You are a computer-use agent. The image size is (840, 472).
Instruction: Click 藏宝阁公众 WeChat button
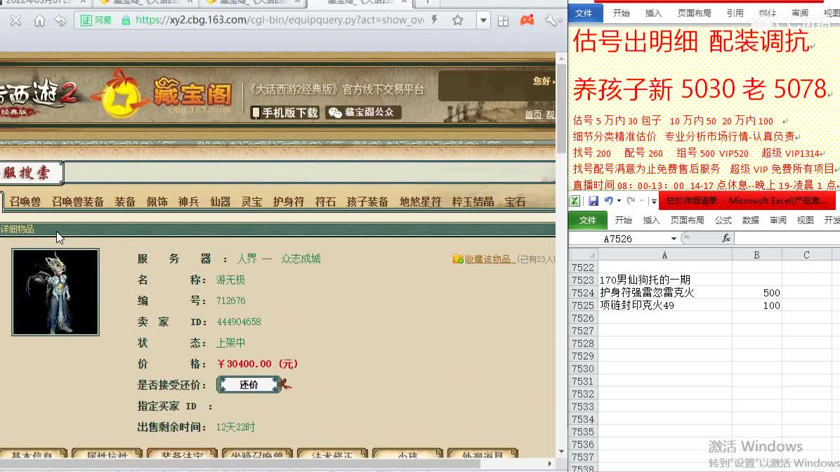pyautogui.click(x=363, y=112)
